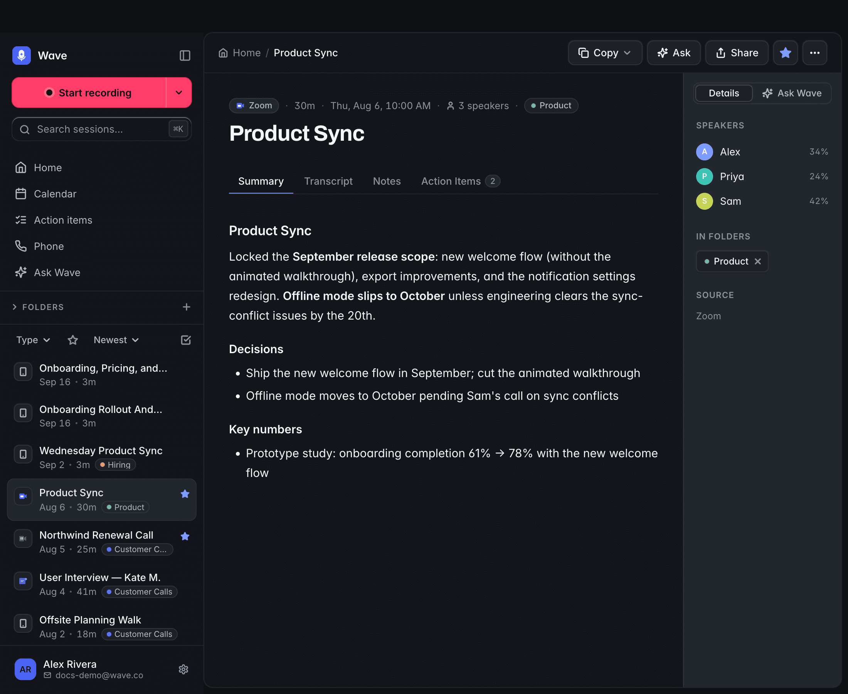Click the Zoom source badge
Screen dimensions: 848x694
pyautogui.click(x=254, y=106)
